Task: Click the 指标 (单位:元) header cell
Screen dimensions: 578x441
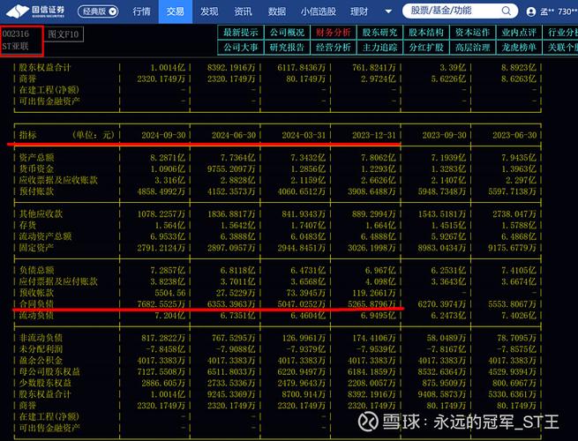Action: [x=67, y=135]
